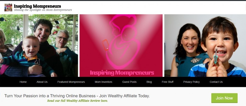Open the Mom Inventors menu item
This screenshot has width=246, height=106.
104,82
